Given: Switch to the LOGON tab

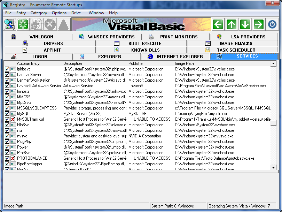Looking at the screenshot, I should tap(38, 56).
